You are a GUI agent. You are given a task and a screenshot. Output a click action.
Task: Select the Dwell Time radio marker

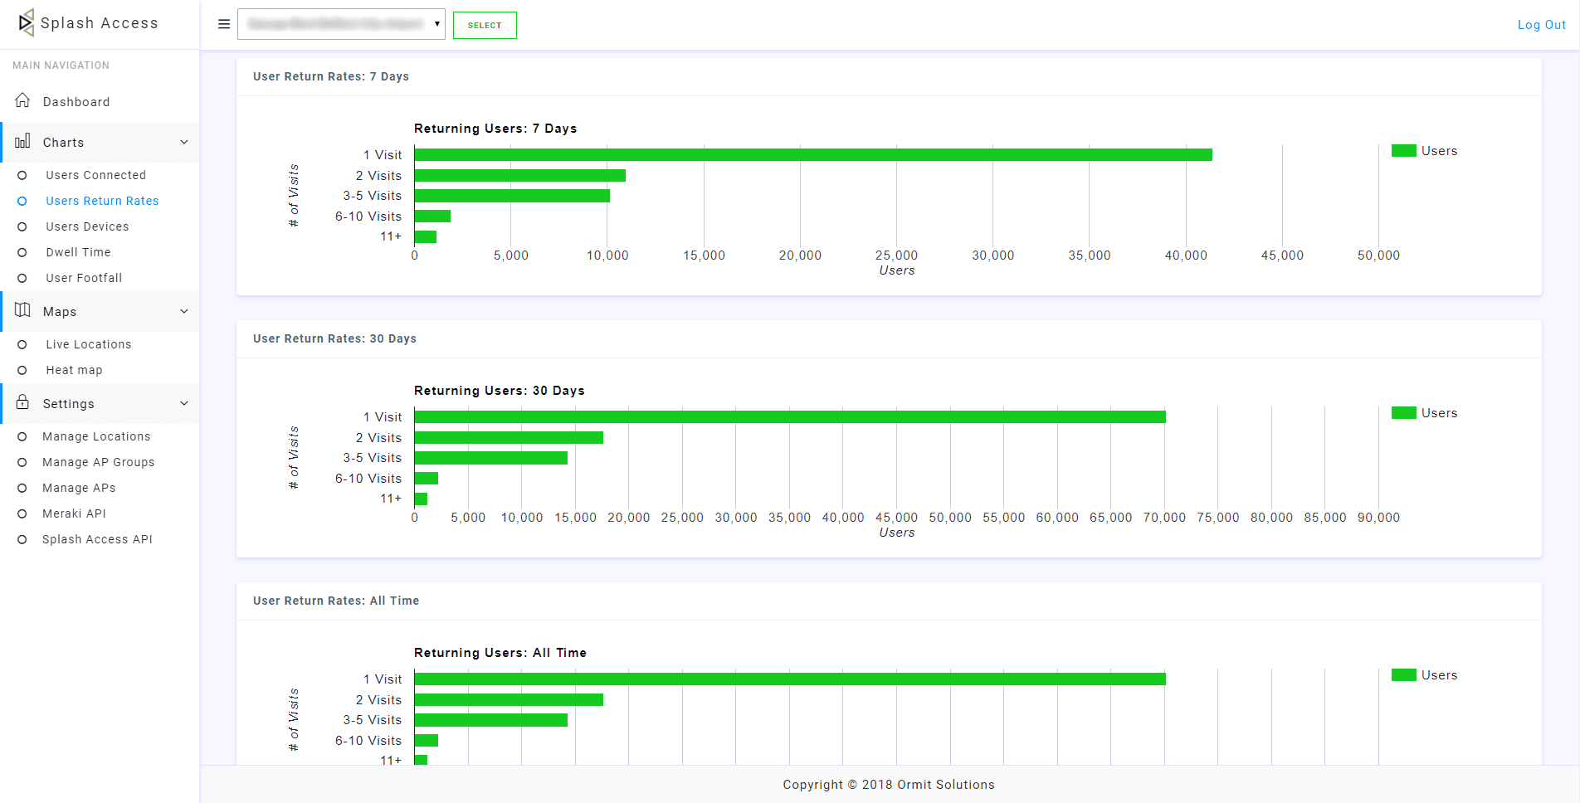(x=22, y=252)
